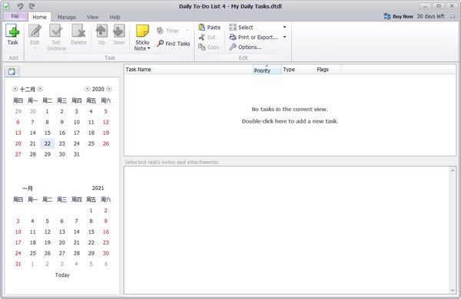Click notes panel scrollbar up arrow
Screen dimensions: 461x299
453,170
